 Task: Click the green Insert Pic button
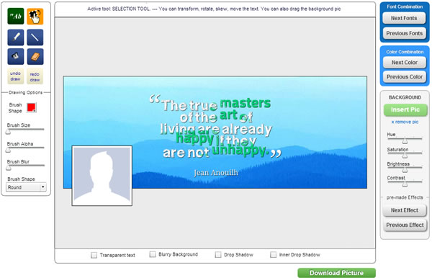(405, 109)
